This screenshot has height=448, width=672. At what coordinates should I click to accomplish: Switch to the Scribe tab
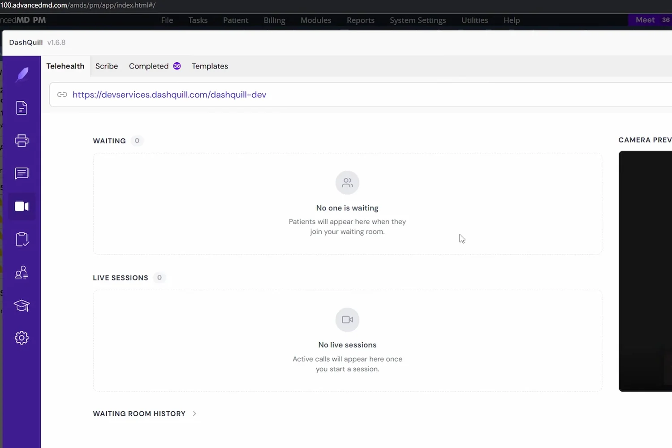click(x=107, y=66)
